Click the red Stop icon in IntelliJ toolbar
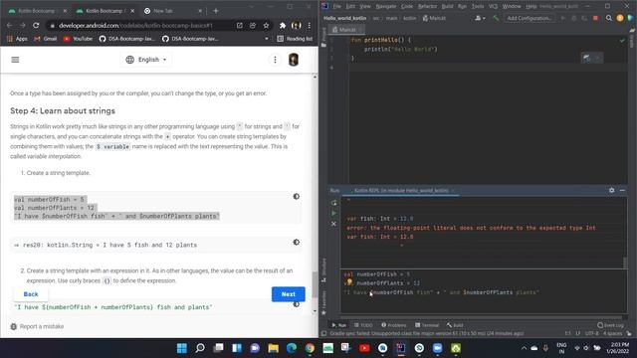 click(595, 18)
